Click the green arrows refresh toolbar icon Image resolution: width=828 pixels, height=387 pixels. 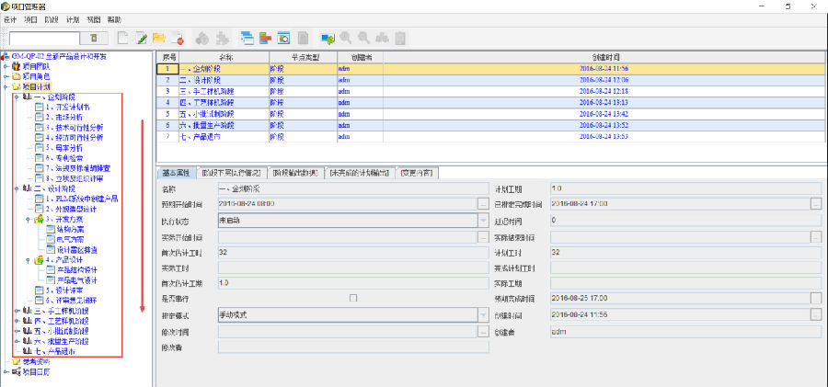click(328, 38)
